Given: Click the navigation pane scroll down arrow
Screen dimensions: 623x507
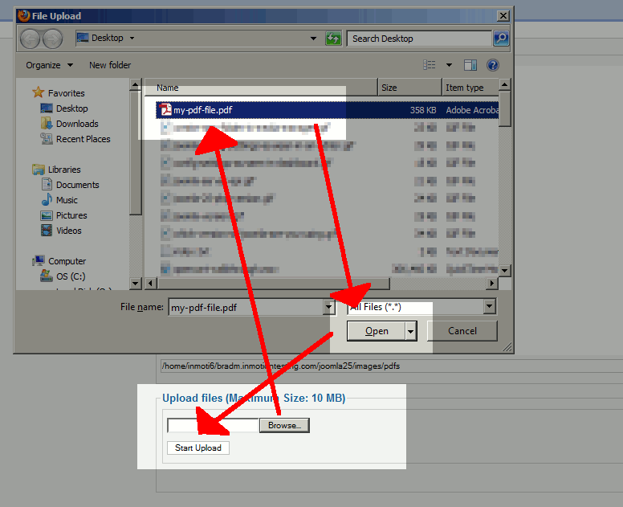Looking at the screenshot, I should pyautogui.click(x=135, y=283).
